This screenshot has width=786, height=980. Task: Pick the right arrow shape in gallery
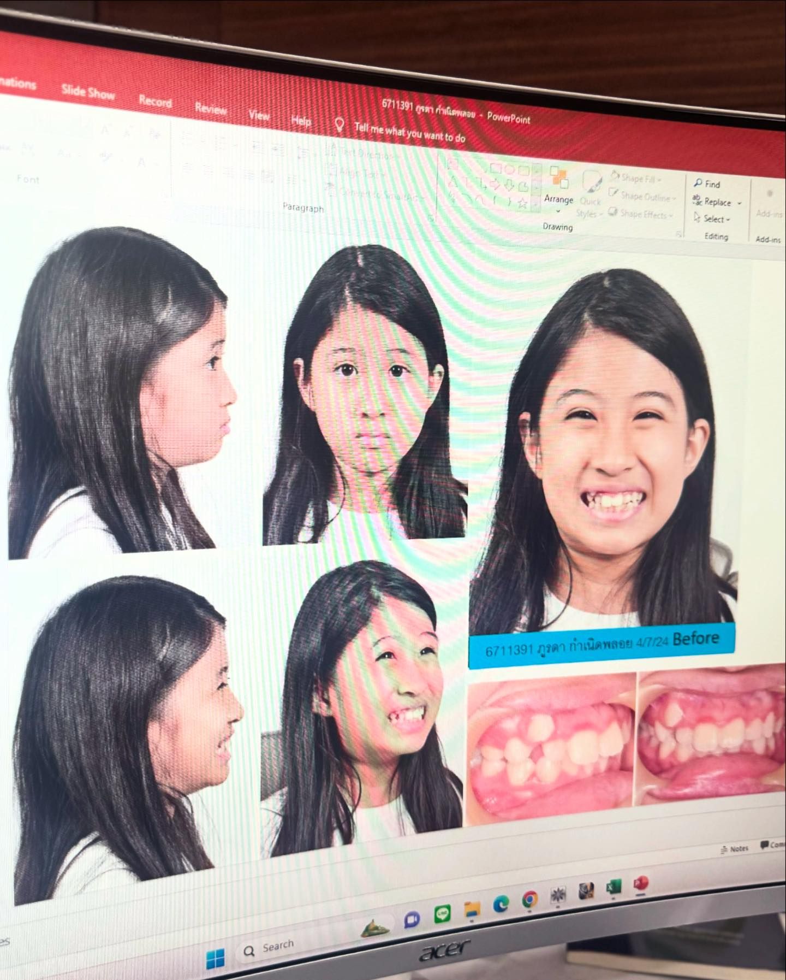[495, 185]
